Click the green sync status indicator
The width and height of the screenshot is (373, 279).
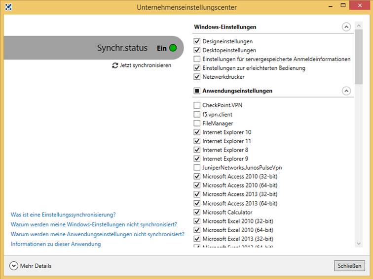(173, 48)
